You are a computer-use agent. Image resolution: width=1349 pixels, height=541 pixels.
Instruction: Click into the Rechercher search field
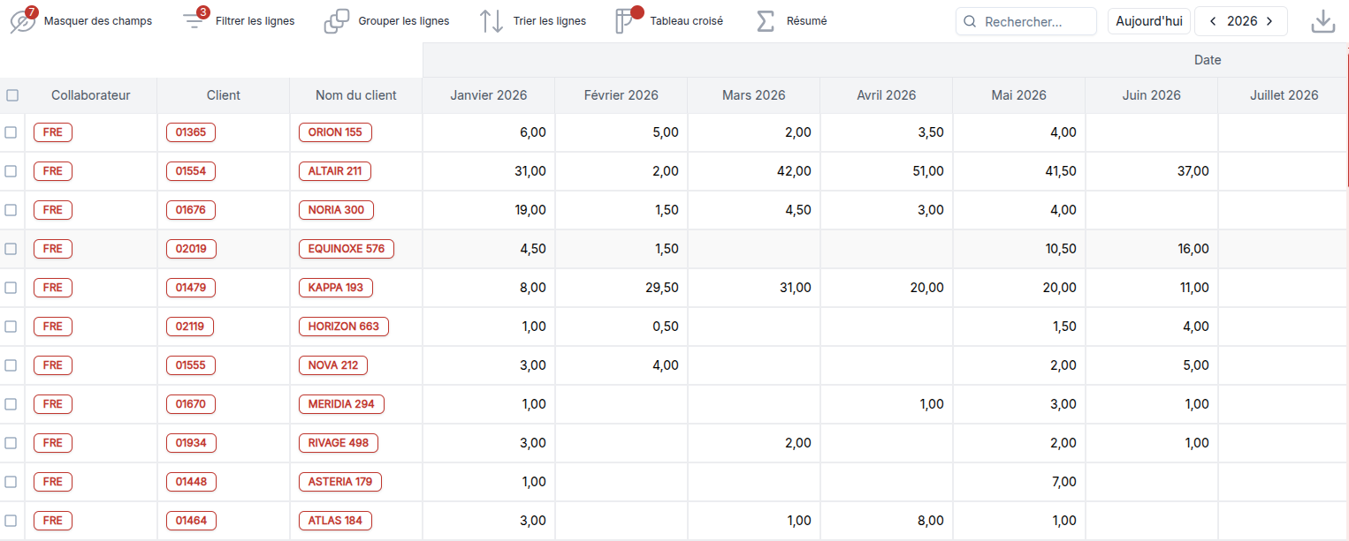pyautogui.click(x=1026, y=21)
